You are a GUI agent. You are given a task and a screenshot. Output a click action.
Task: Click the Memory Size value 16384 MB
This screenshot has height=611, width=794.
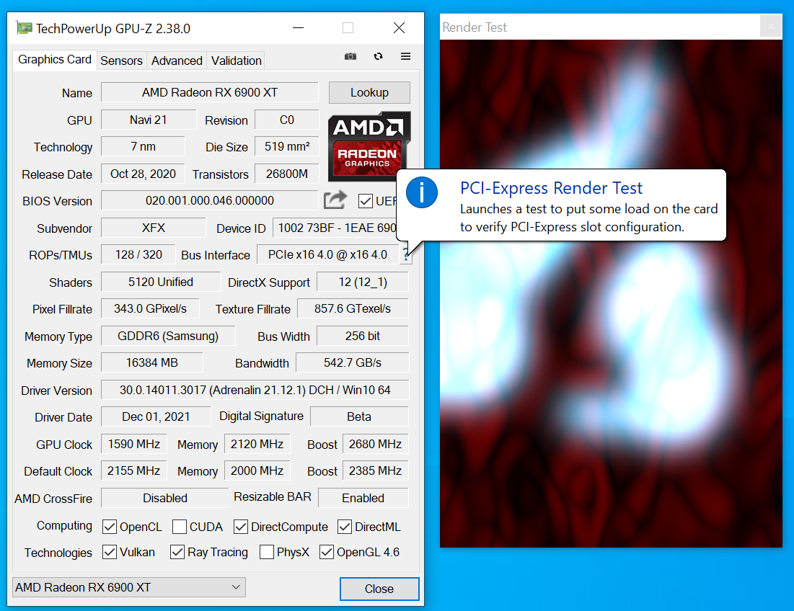[x=152, y=363]
